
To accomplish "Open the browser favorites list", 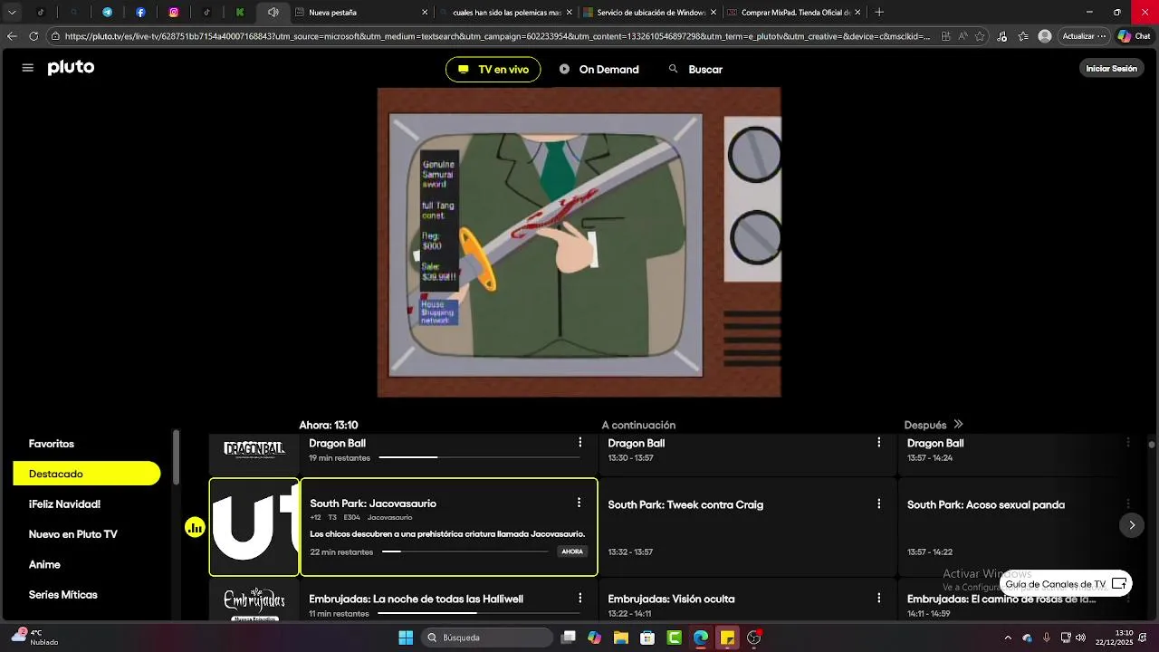I will pyautogui.click(x=1022, y=36).
